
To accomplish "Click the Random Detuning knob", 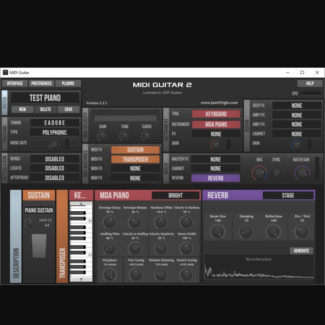I will coord(161,275).
